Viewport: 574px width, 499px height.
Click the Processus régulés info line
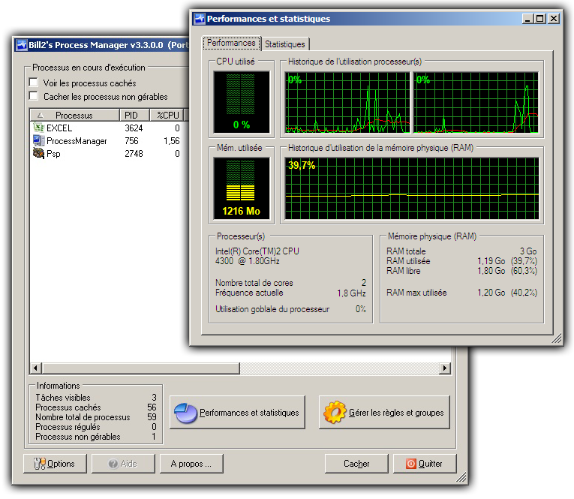pyautogui.click(x=96, y=427)
